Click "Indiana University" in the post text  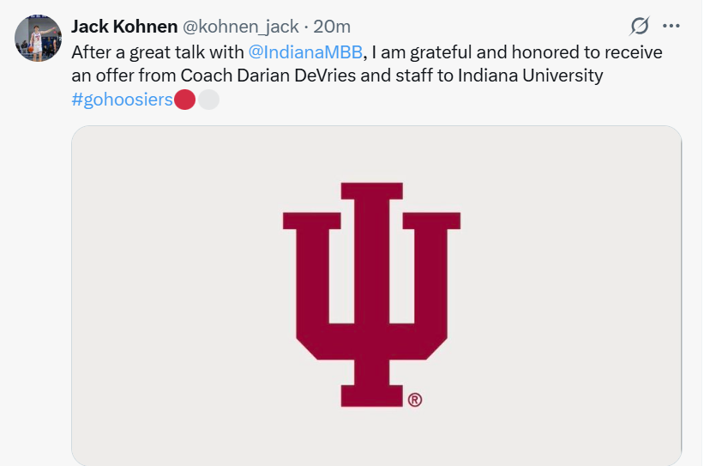[531, 76]
